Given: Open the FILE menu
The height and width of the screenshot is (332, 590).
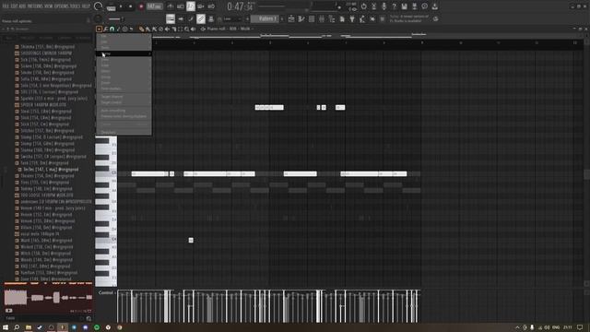Looking at the screenshot, I should coord(6,6).
